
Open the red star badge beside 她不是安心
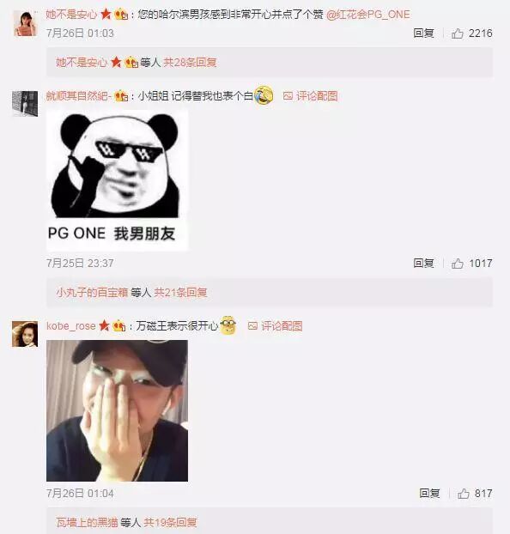[106, 15]
